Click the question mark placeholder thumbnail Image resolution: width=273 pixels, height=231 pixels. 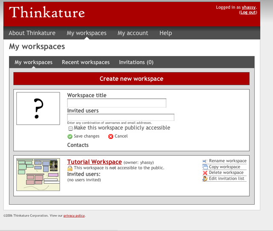pos(38,108)
